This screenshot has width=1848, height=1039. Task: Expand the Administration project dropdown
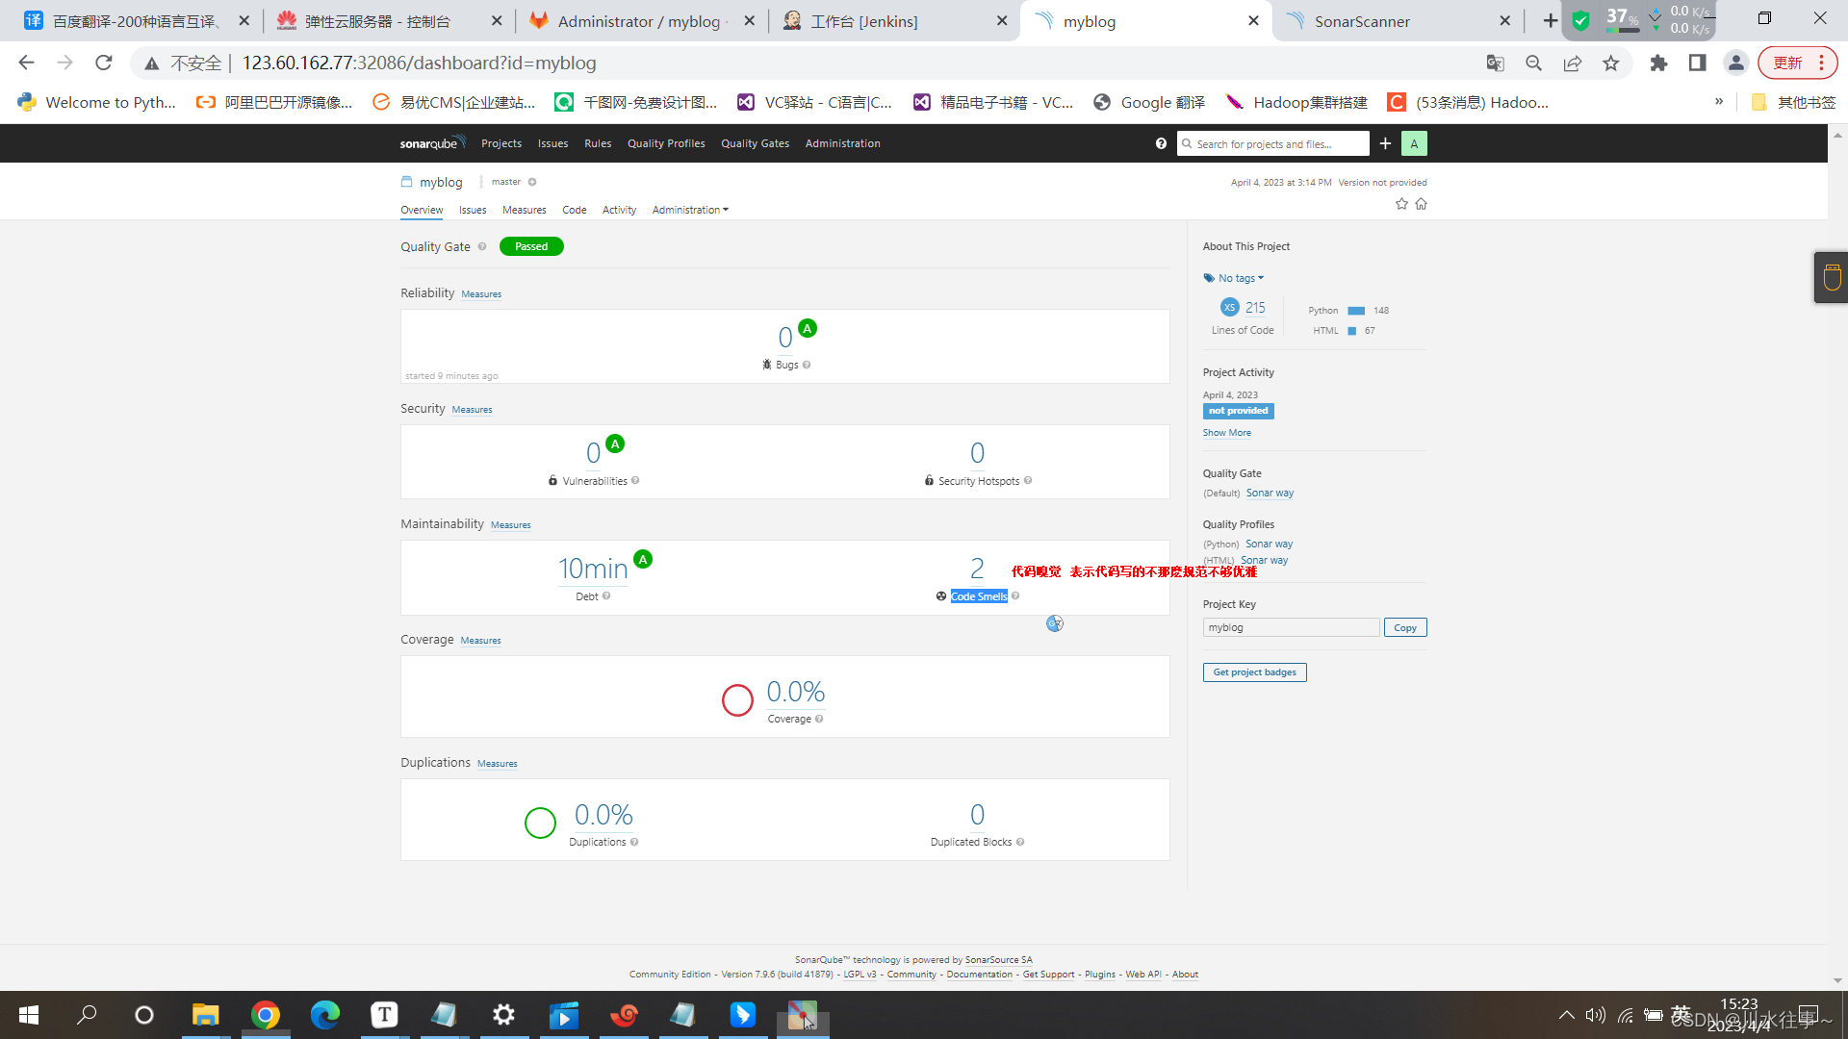pos(690,210)
